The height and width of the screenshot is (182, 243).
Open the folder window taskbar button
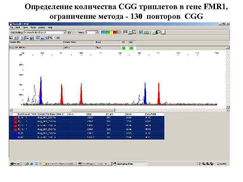click(x=59, y=164)
